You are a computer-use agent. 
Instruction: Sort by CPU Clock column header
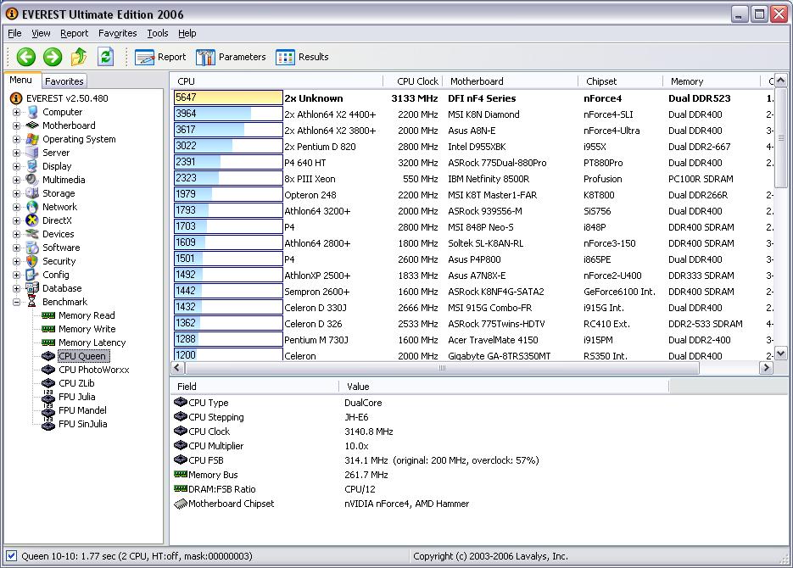413,81
